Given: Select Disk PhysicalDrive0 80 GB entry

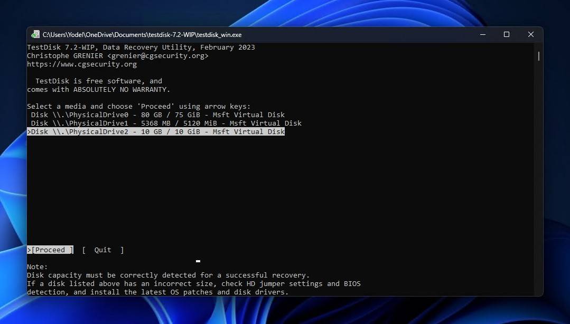Looking at the screenshot, I should [x=158, y=115].
